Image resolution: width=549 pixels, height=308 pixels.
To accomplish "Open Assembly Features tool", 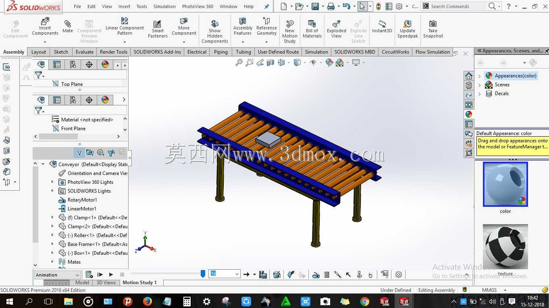I will tap(243, 27).
